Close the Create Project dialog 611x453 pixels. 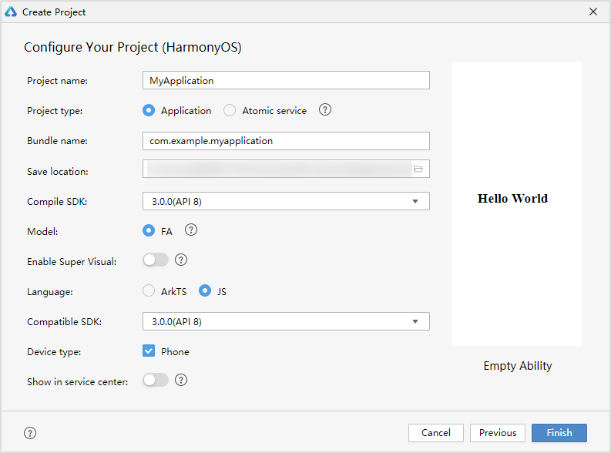[x=593, y=12]
